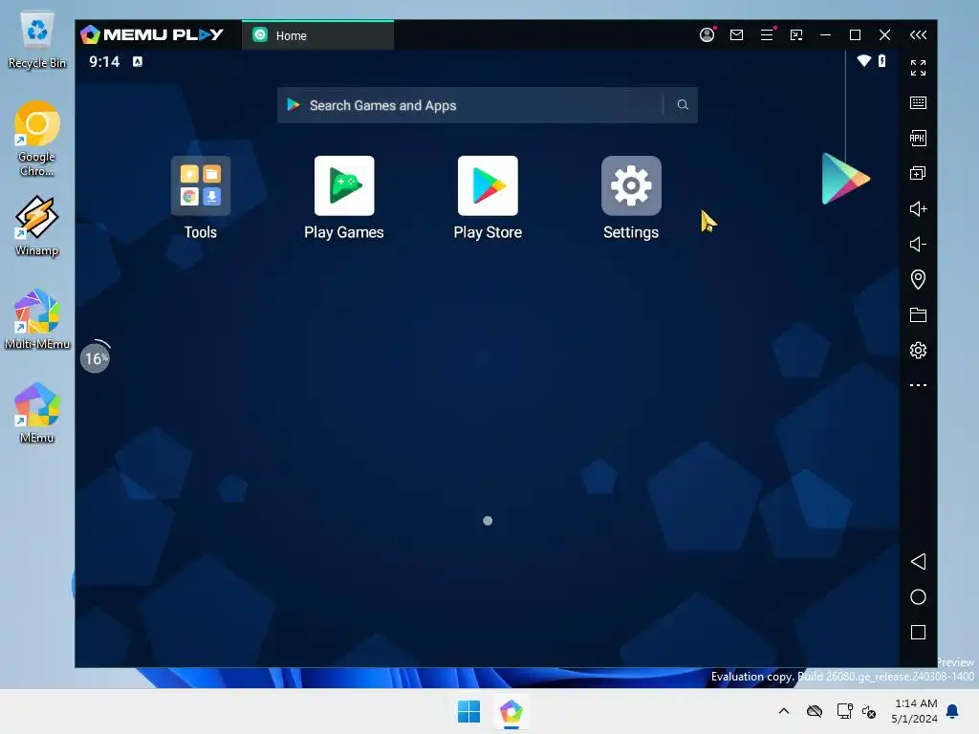Click the floating Google Play triangle icon

pyautogui.click(x=845, y=179)
